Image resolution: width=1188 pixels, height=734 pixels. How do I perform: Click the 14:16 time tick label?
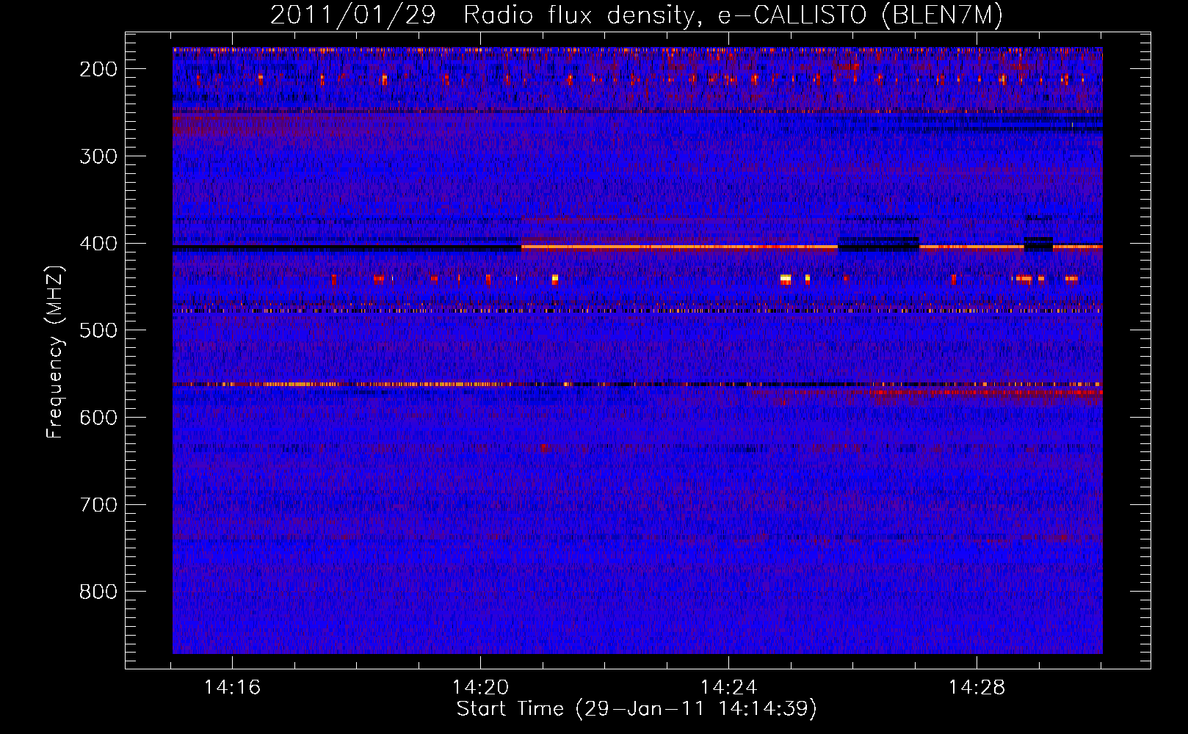pyautogui.click(x=233, y=688)
